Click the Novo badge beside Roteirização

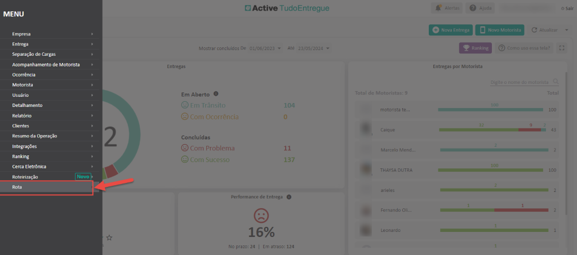[83, 177]
